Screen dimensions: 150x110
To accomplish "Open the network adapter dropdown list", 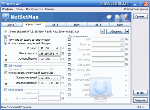I will click(102, 31).
